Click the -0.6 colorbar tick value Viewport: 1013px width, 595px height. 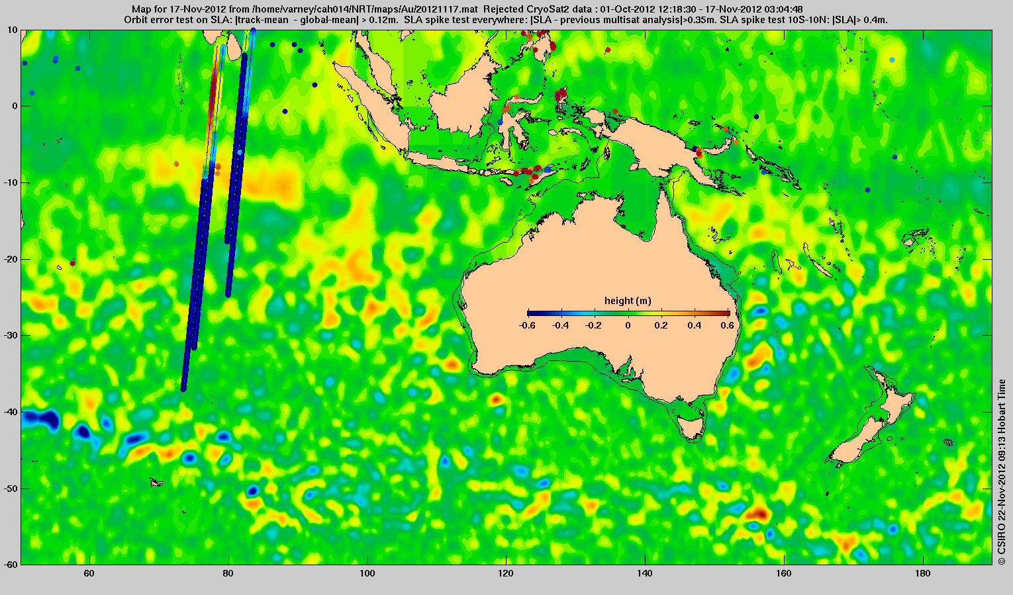(x=527, y=325)
